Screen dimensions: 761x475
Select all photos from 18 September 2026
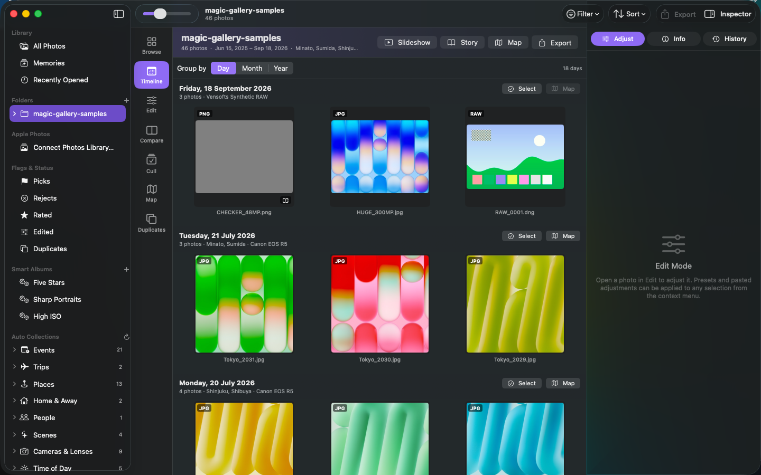tap(522, 89)
